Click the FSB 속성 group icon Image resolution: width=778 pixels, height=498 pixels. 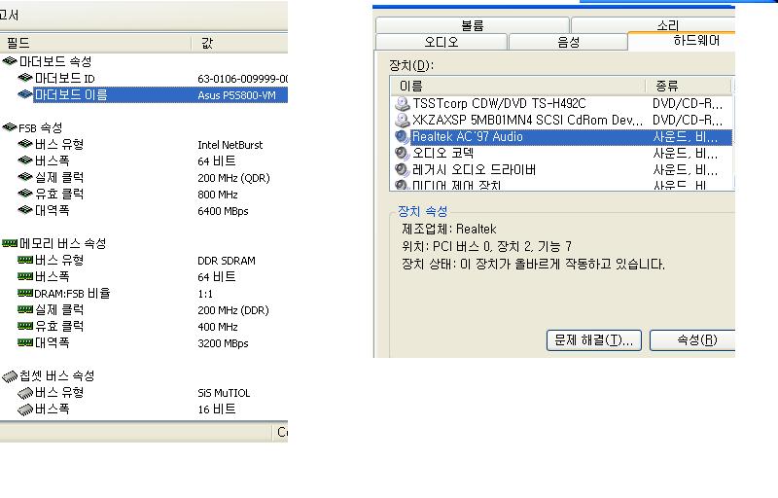click(x=10, y=127)
